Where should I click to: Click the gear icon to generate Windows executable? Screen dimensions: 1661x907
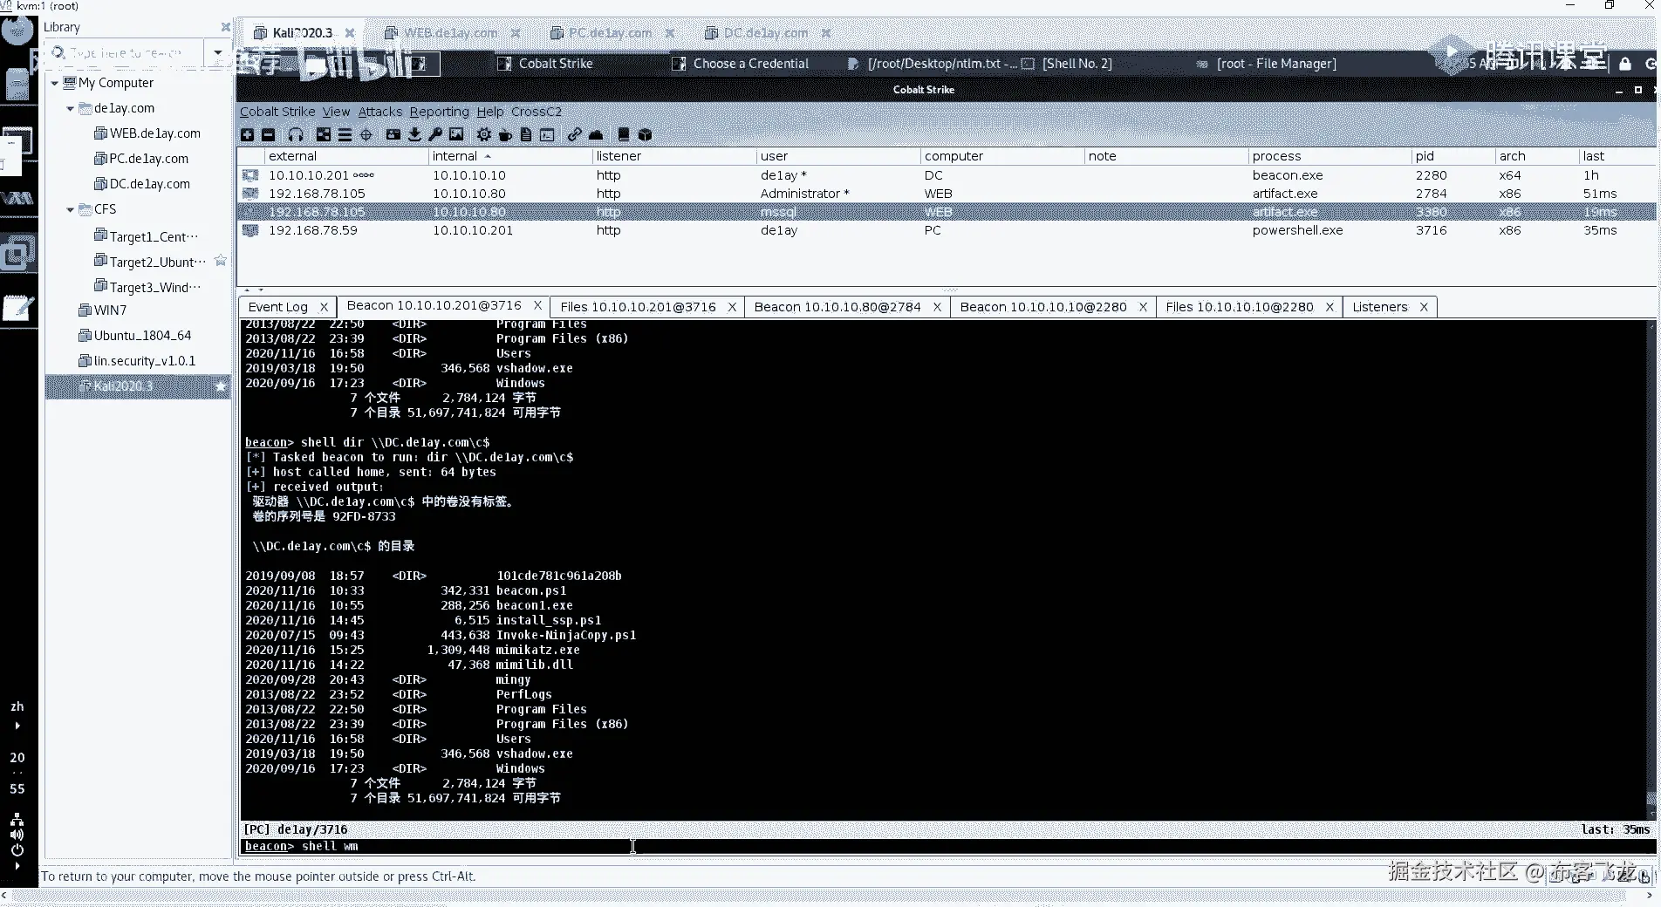click(x=484, y=134)
